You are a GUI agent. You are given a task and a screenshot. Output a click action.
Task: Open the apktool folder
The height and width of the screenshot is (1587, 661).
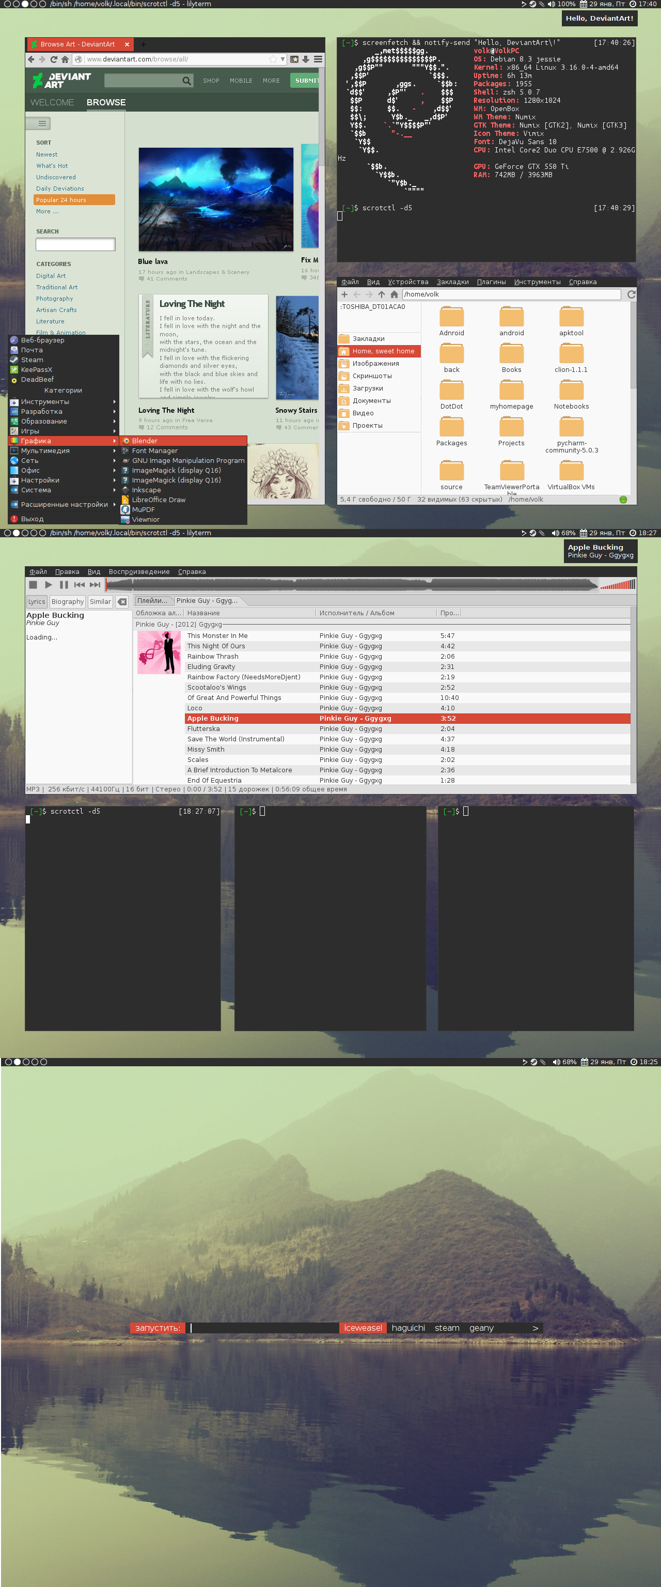tap(571, 322)
